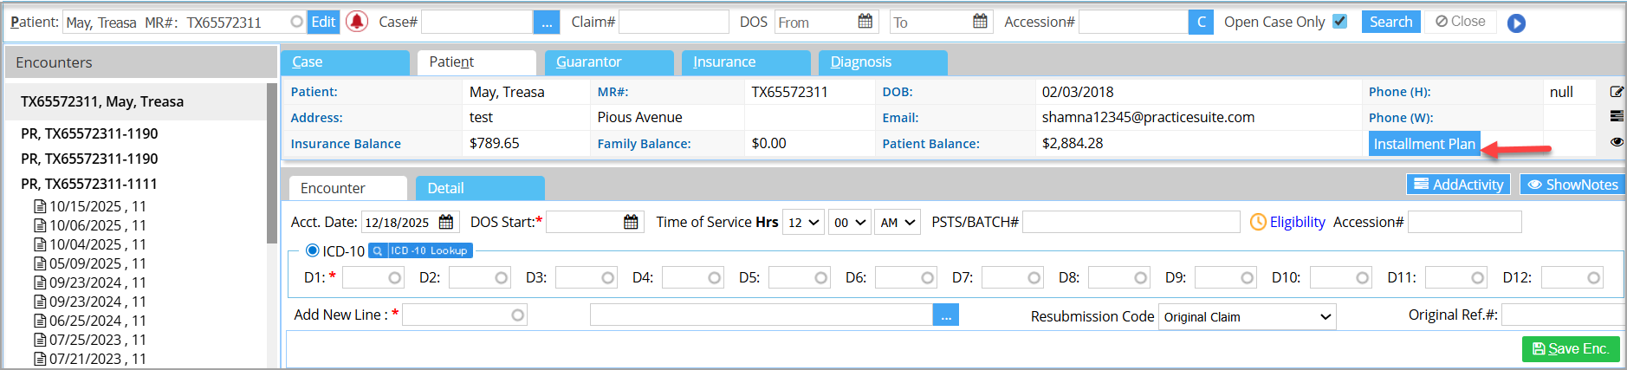Viewport: 1627px width, 370px height.
Task: Click the eye icon beside Installment Plan
Action: 1616,142
